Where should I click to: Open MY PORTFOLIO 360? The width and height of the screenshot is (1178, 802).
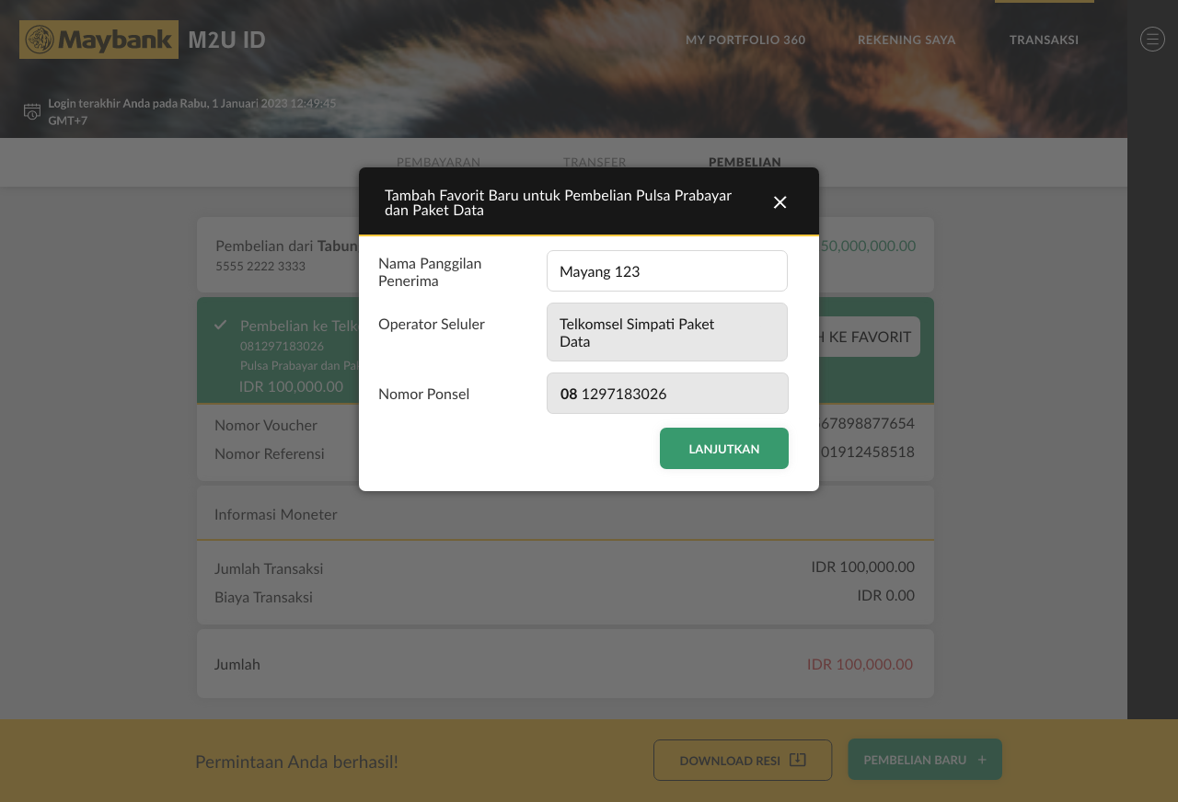(745, 40)
